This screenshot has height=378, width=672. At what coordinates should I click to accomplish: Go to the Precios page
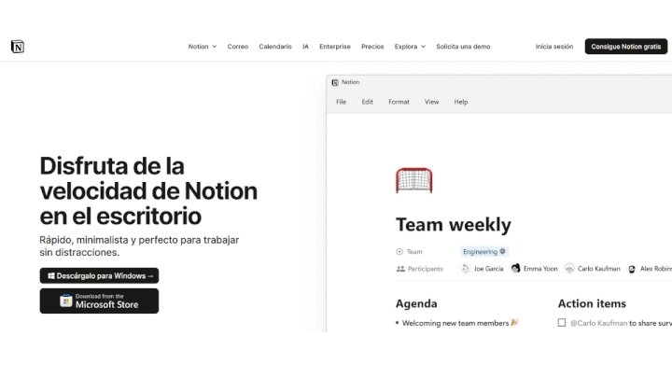point(372,47)
